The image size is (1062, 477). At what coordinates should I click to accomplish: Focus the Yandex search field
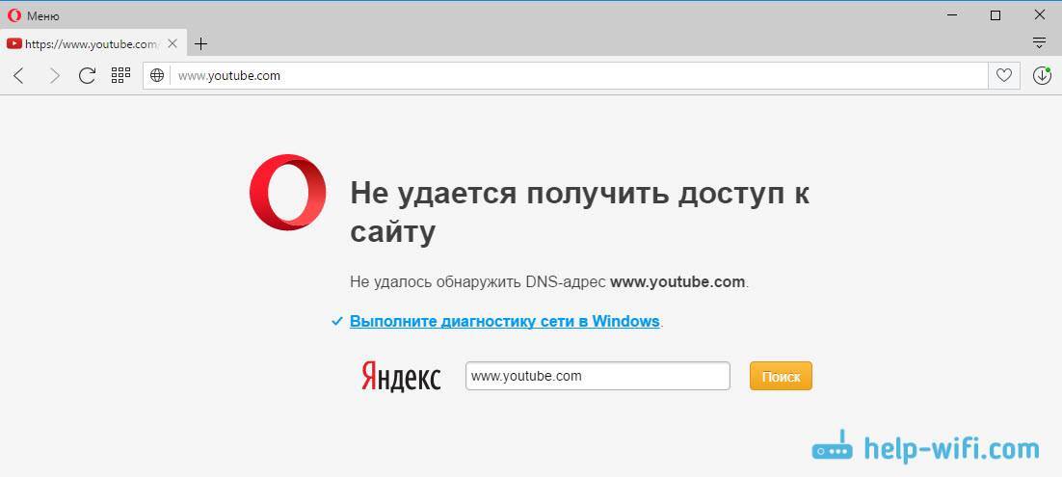click(597, 376)
